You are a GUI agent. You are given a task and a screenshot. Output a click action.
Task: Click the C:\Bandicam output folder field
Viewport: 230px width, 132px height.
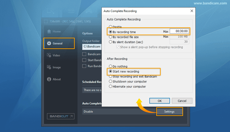pos(92,47)
